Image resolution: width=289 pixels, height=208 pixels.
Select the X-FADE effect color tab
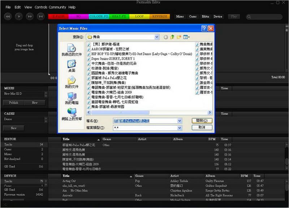click(x=58, y=16)
